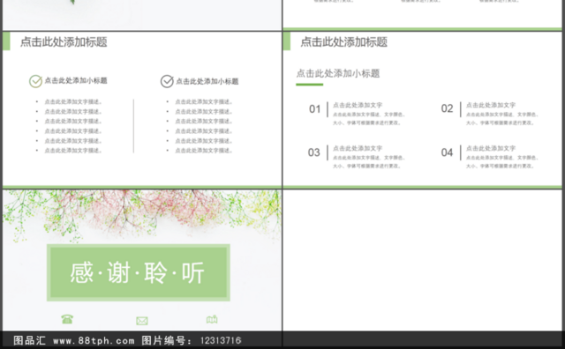Select the last bullet under the green checkmark subtitle
Screen dimensions: 565x349
click(x=73, y=151)
